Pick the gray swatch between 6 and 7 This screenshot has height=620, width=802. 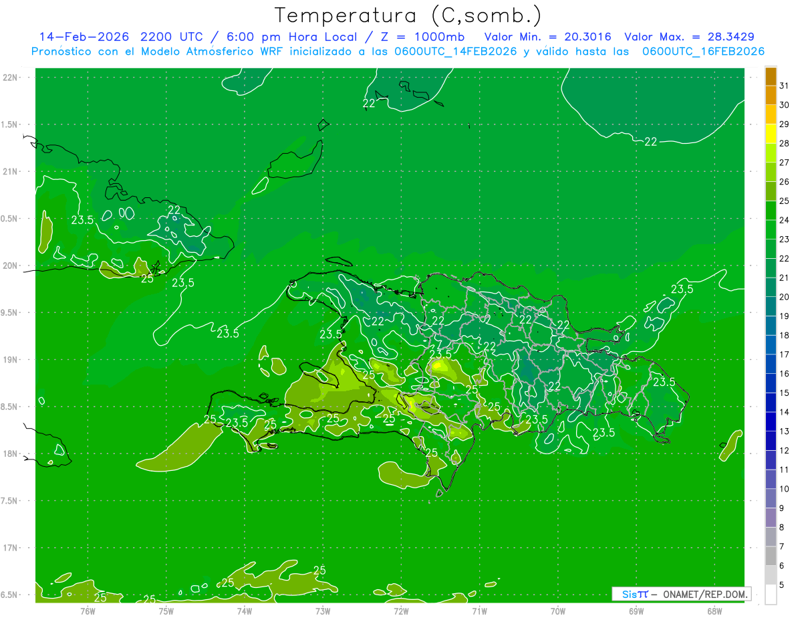[x=771, y=556]
